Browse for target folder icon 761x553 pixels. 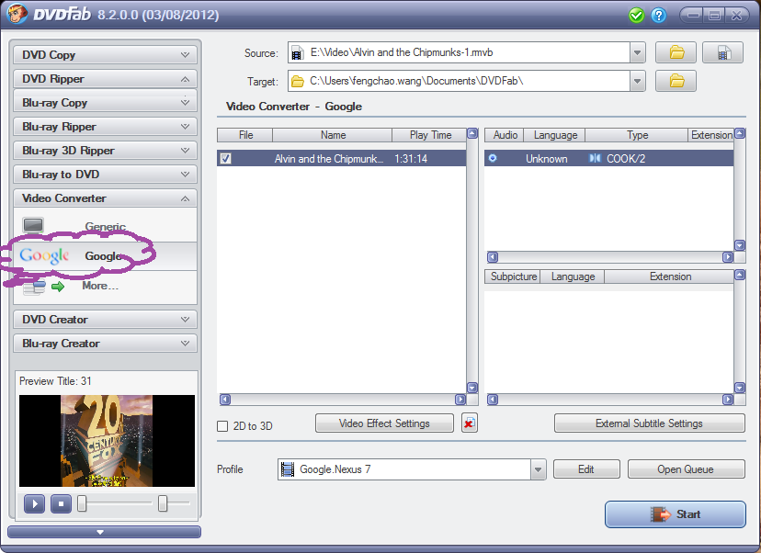[676, 81]
